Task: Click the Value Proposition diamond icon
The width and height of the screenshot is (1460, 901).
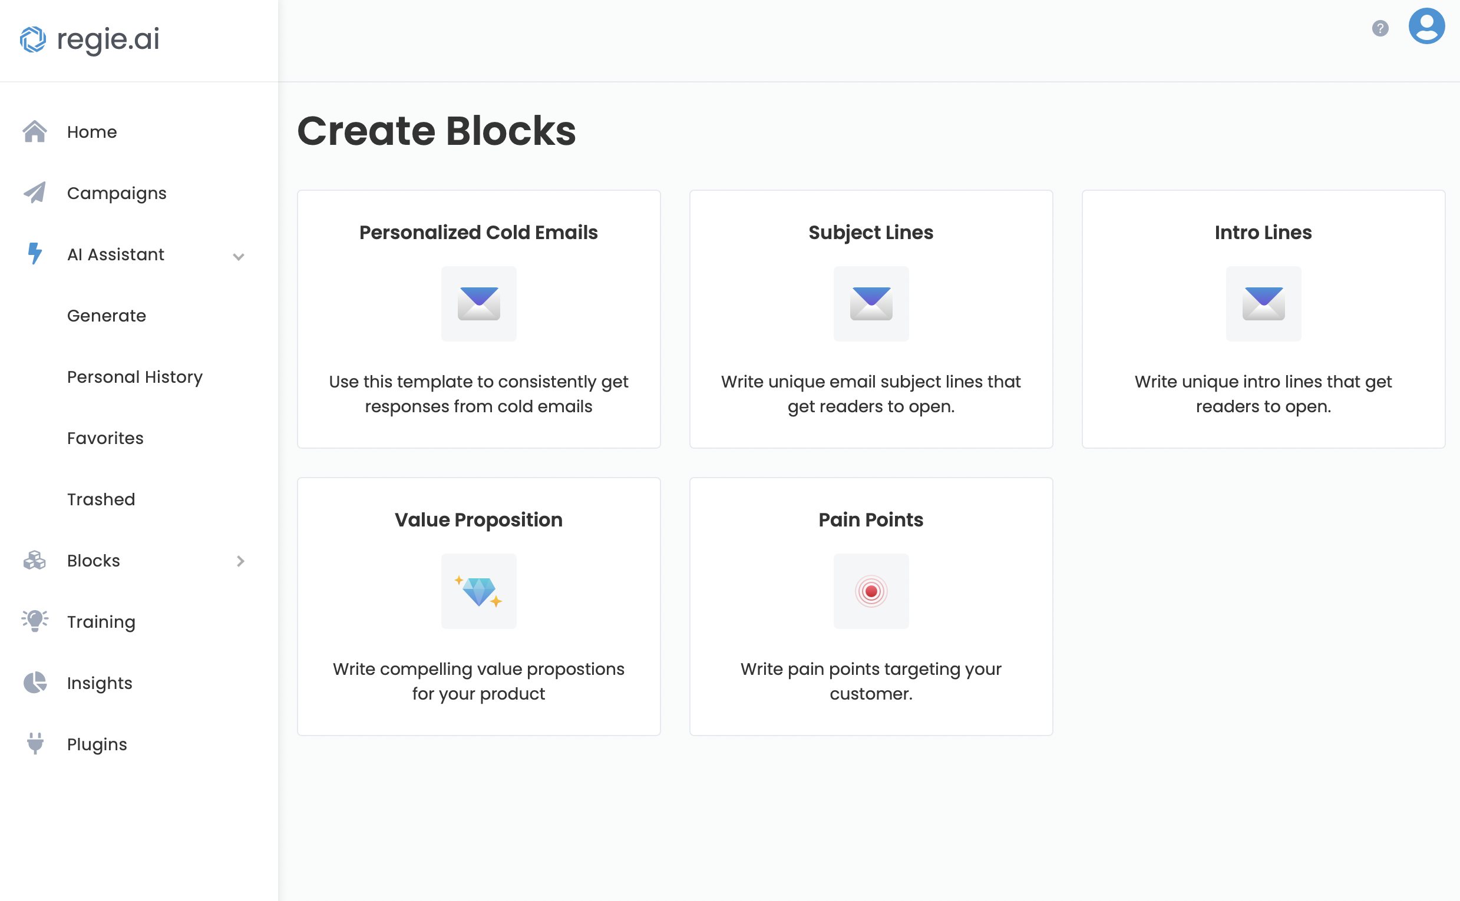Action: 479,591
